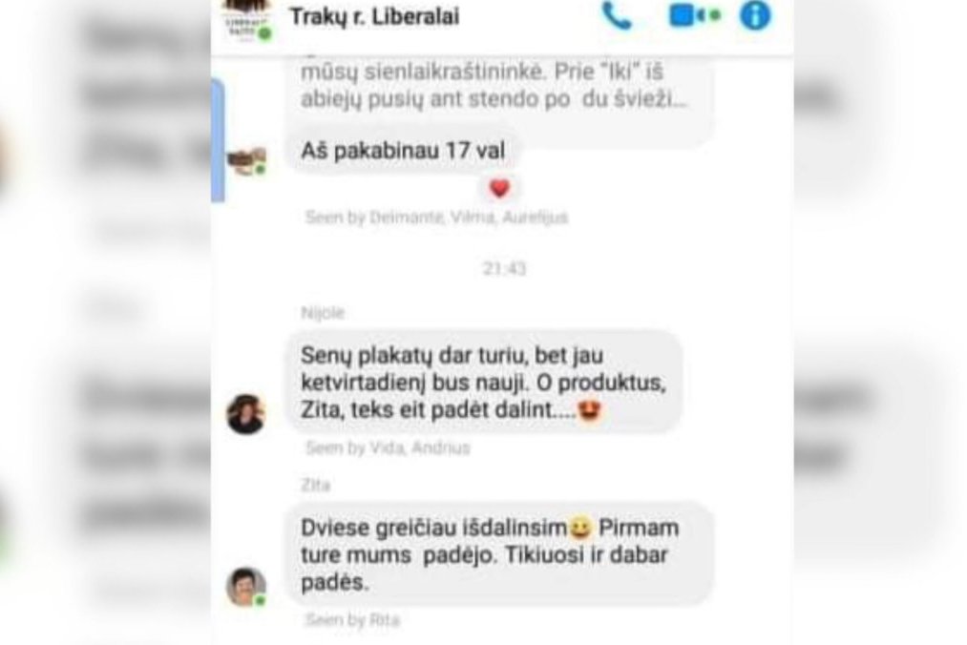Click the Zita sender name label

(x=315, y=486)
